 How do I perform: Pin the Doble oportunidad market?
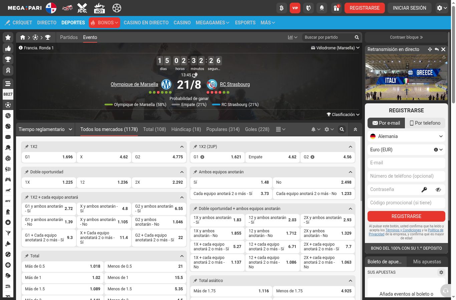pos(27,172)
